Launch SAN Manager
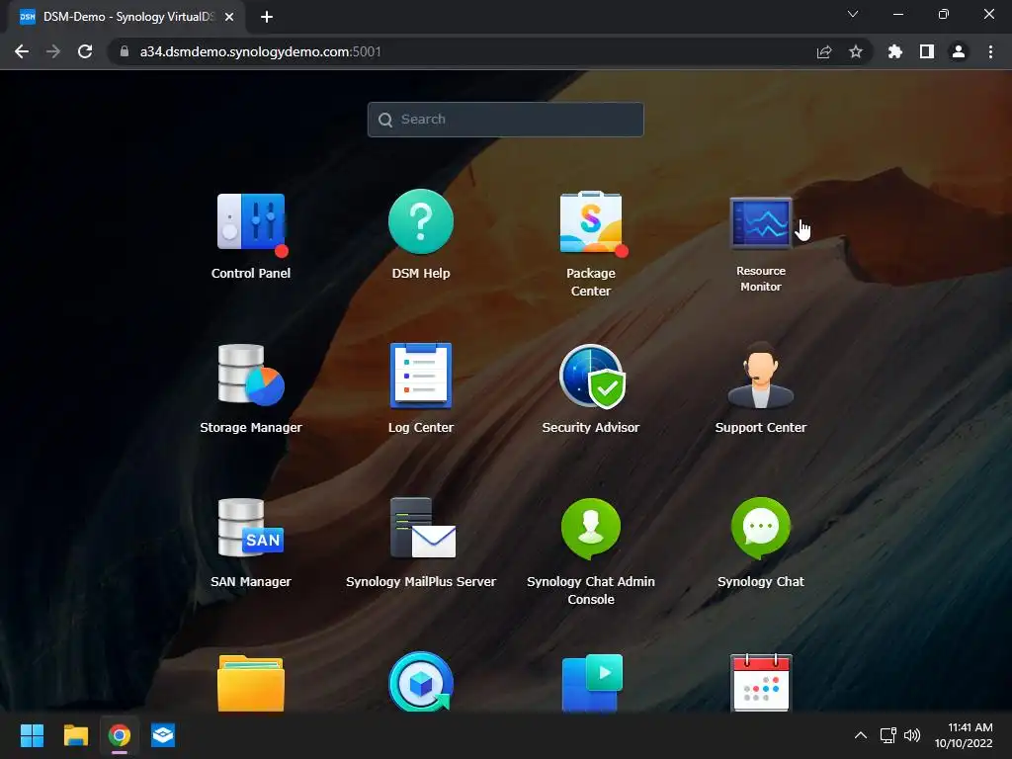This screenshot has width=1012, height=759. tap(251, 528)
